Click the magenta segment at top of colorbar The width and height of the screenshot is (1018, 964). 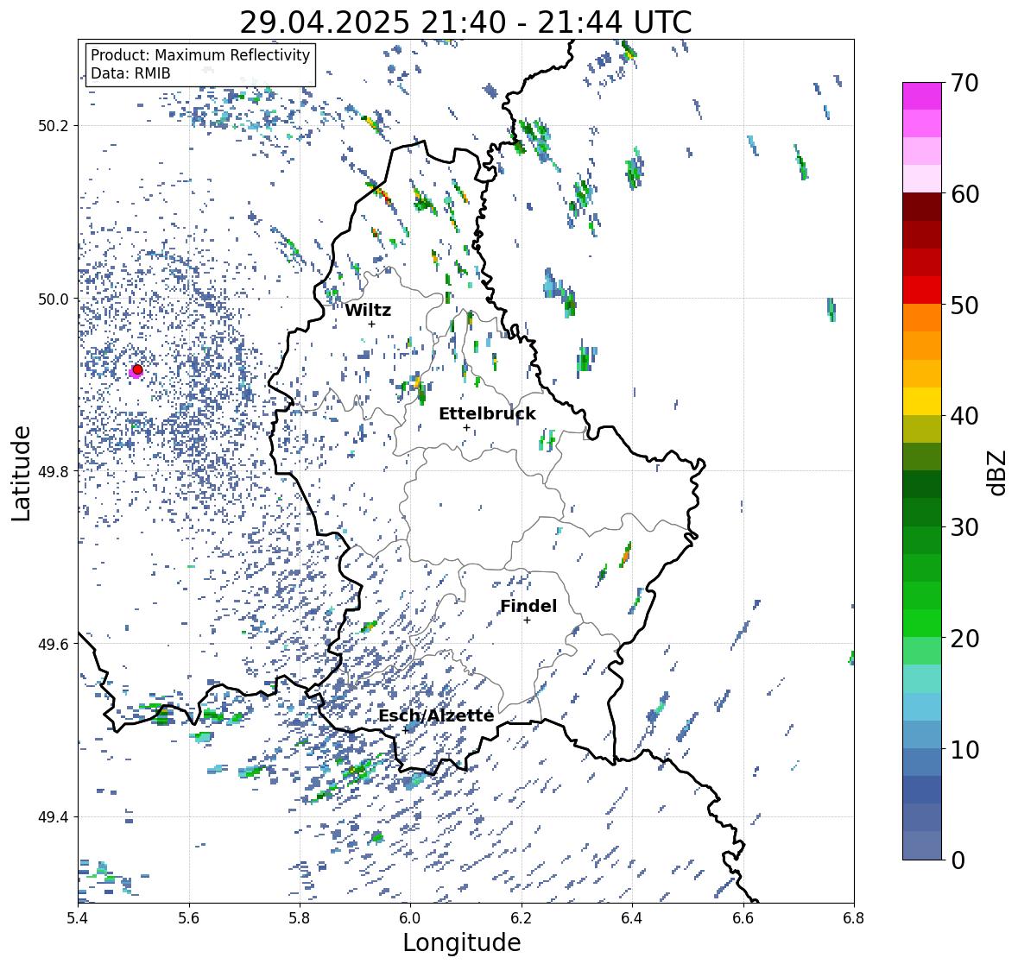coord(922,96)
